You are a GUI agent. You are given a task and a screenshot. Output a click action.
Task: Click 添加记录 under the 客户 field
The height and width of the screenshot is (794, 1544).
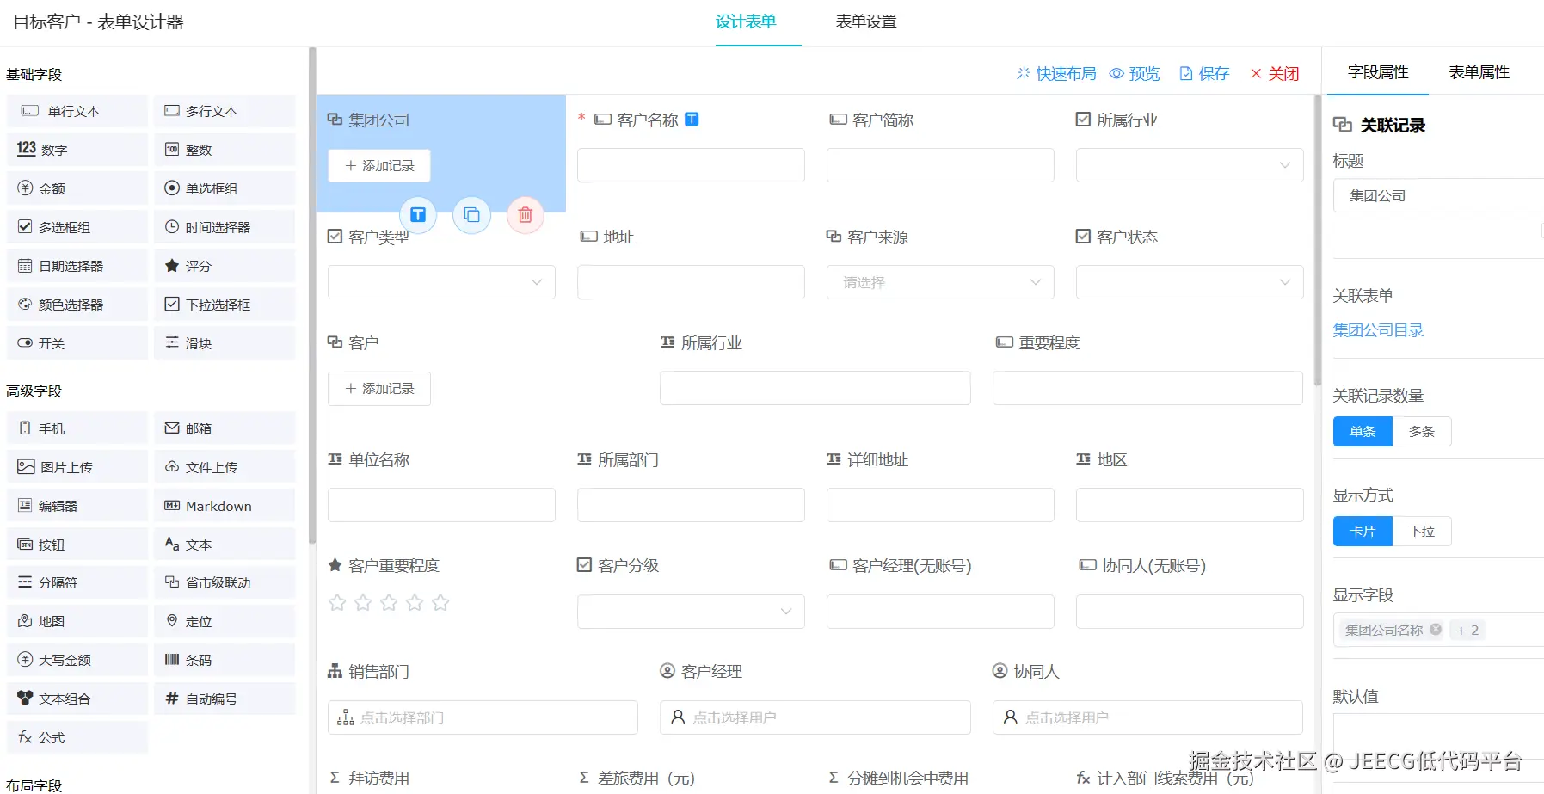(x=379, y=389)
